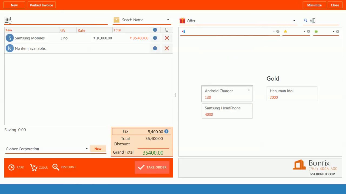Viewport: 346px width, 194px height.
Task: Click the Tax info icon
Action: (x=166, y=131)
